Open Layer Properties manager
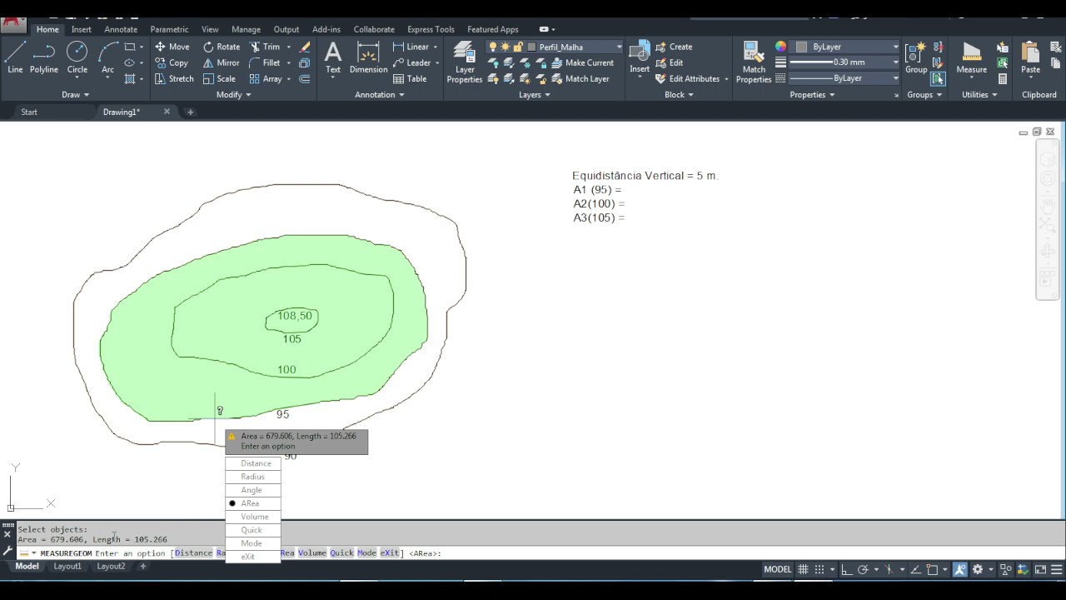 (465, 62)
